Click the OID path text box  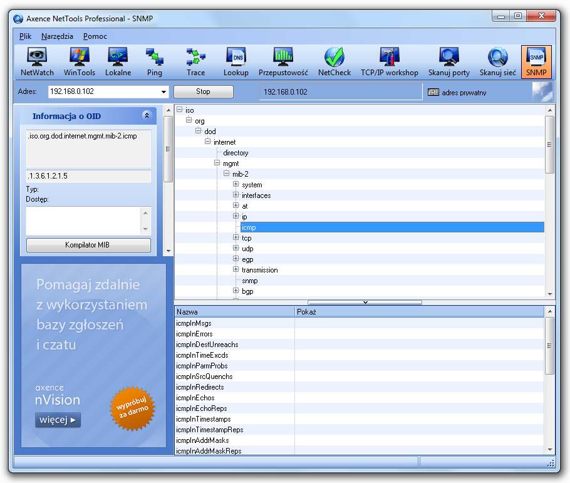[88, 148]
